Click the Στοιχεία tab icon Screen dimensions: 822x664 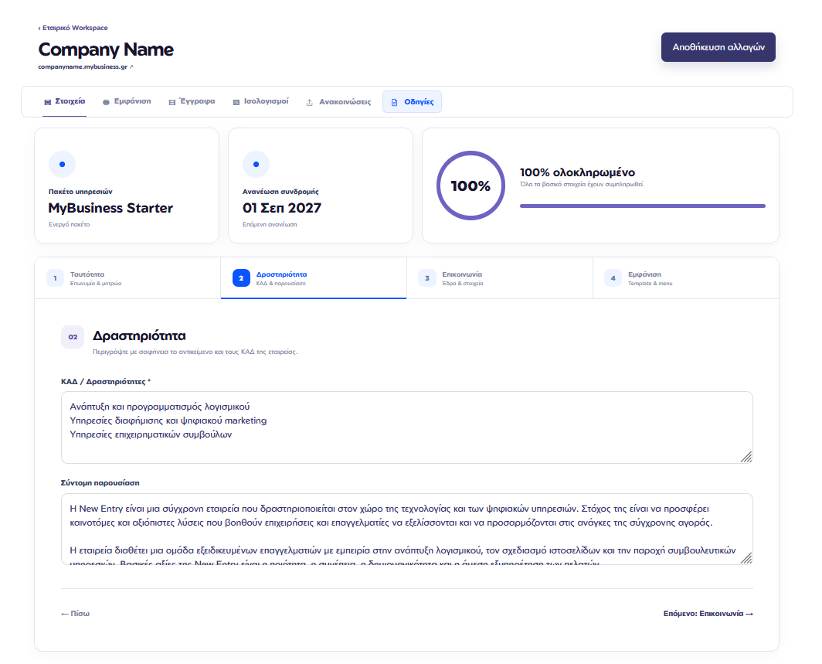48,102
